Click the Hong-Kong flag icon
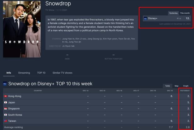Image resolution: width=194 pixels, height=130 pixels. tap(5, 96)
